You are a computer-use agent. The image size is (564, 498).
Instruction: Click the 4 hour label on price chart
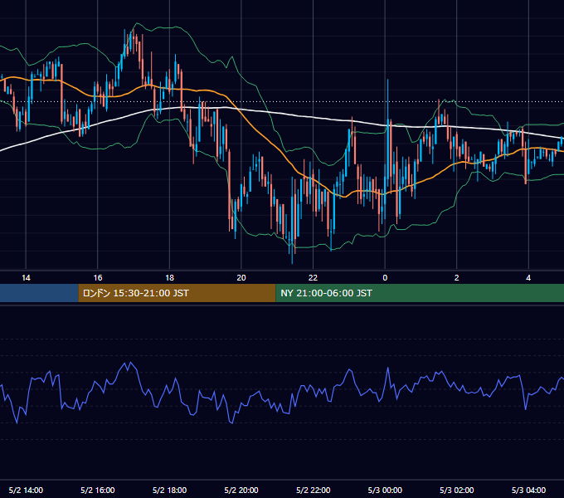click(528, 278)
